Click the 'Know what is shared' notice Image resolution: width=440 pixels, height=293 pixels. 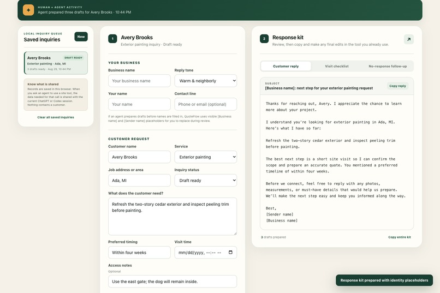click(56, 94)
